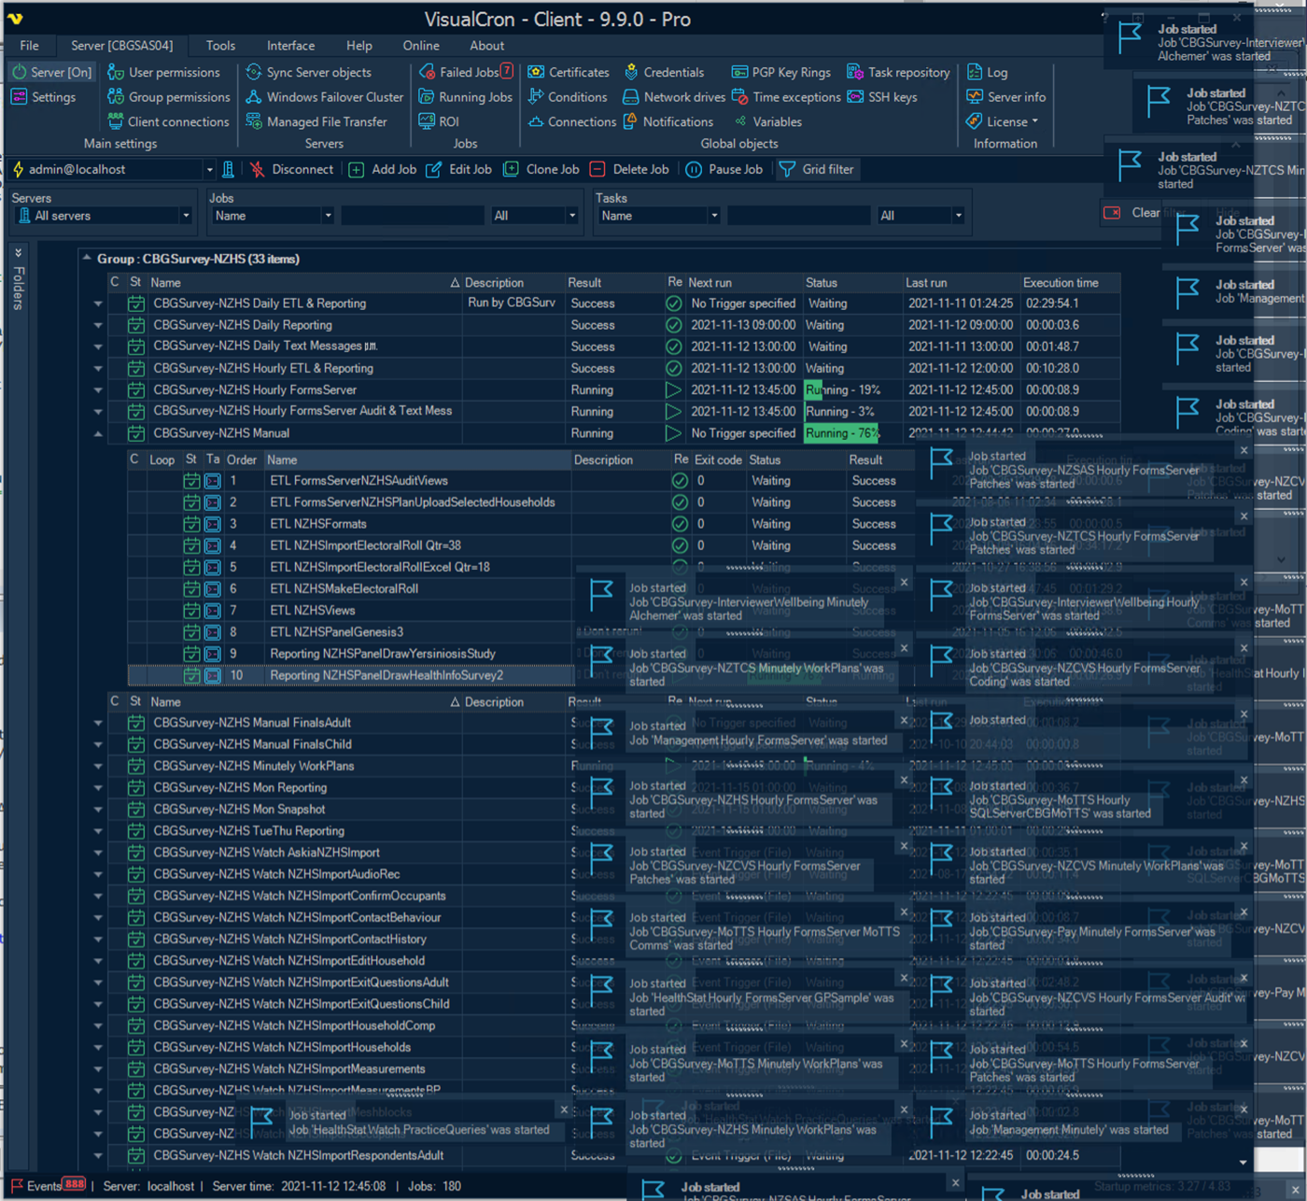The width and height of the screenshot is (1307, 1201).
Task: Open SSH keys
Action: pyautogui.click(x=882, y=97)
